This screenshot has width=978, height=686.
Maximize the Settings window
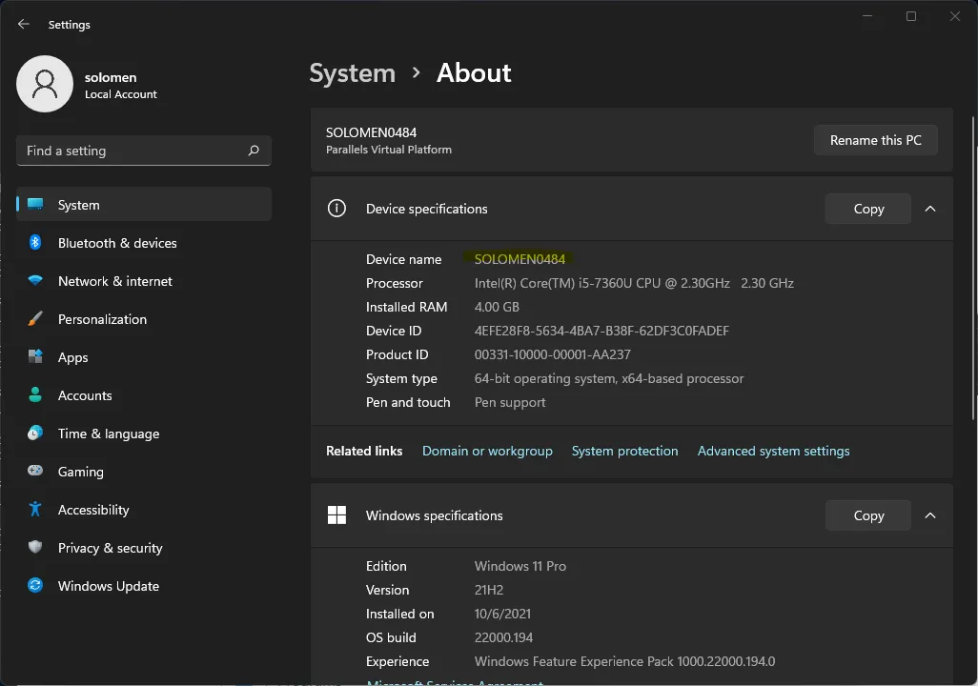[x=911, y=16]
